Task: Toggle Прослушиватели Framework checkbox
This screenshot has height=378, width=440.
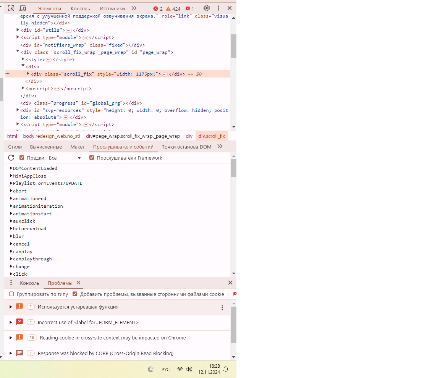Action: tap(92, 158)
